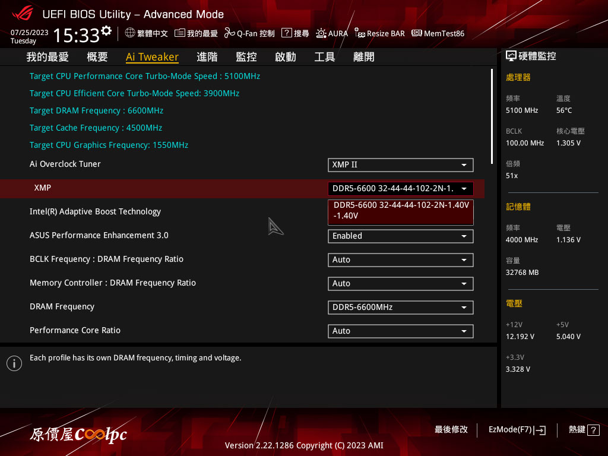608x456 pixels.
Task: Click the Performance Core Ratio label
Action: [x=75, y=330]
